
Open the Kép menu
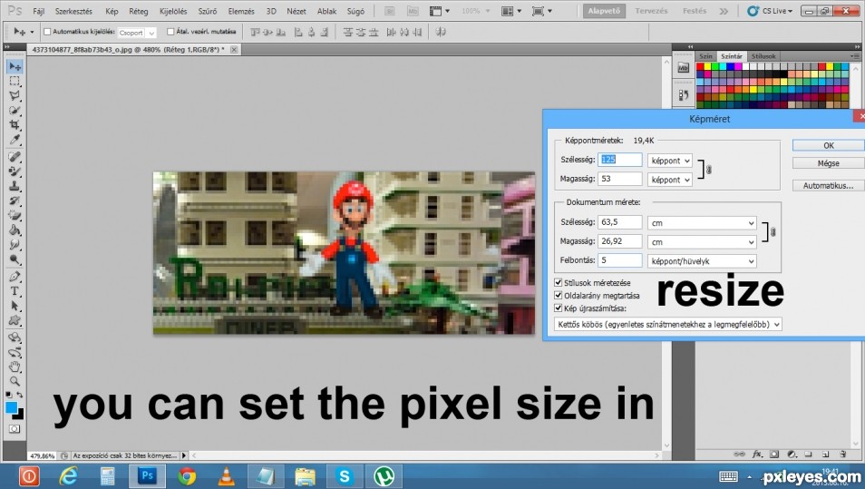pos(112,11)
